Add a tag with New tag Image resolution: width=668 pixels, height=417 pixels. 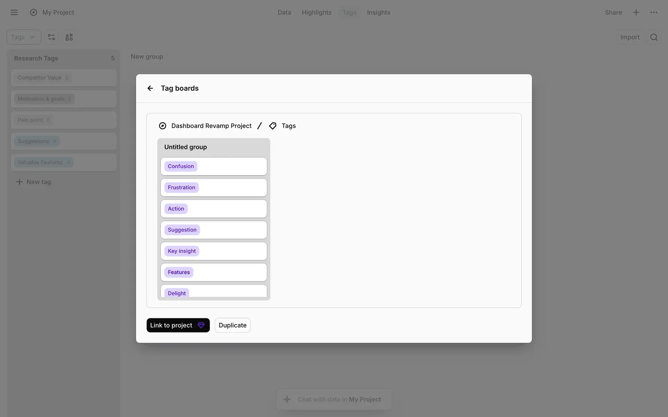(x=34, y=182)
